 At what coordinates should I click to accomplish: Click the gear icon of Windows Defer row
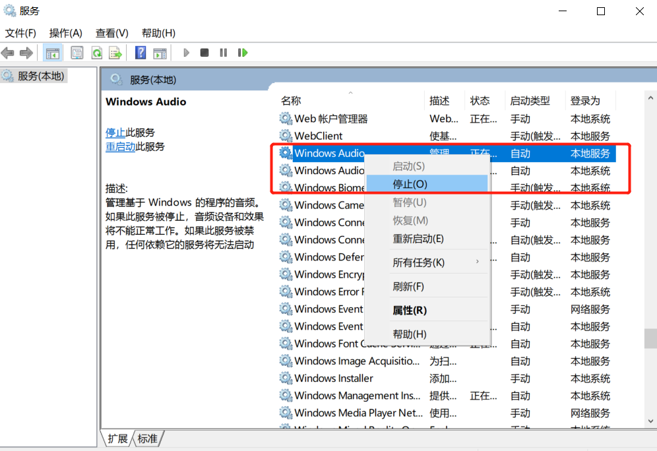coord(286,257)
